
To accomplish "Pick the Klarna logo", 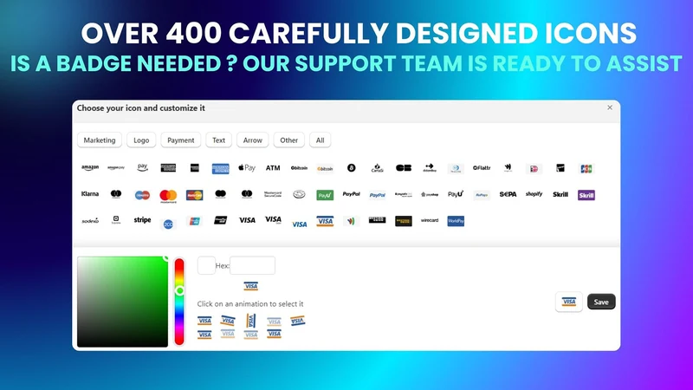I will coord(90,193).
